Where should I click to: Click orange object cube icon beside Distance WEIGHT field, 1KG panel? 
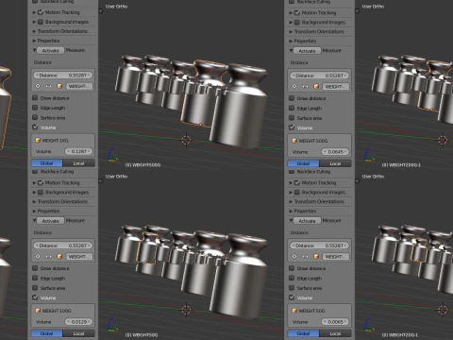tap(59, 86)
